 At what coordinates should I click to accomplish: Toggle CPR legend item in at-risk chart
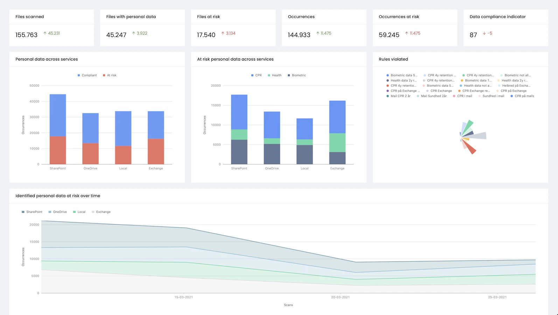[256, 75]
